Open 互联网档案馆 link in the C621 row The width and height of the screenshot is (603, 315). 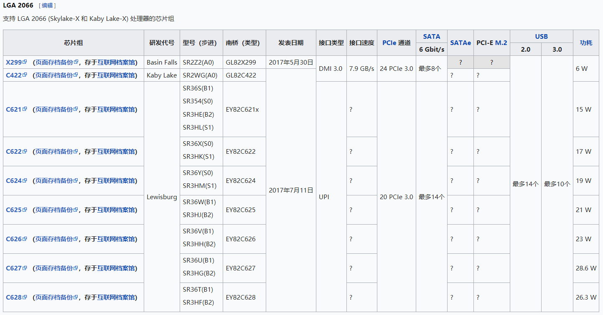tap(116, 109)
